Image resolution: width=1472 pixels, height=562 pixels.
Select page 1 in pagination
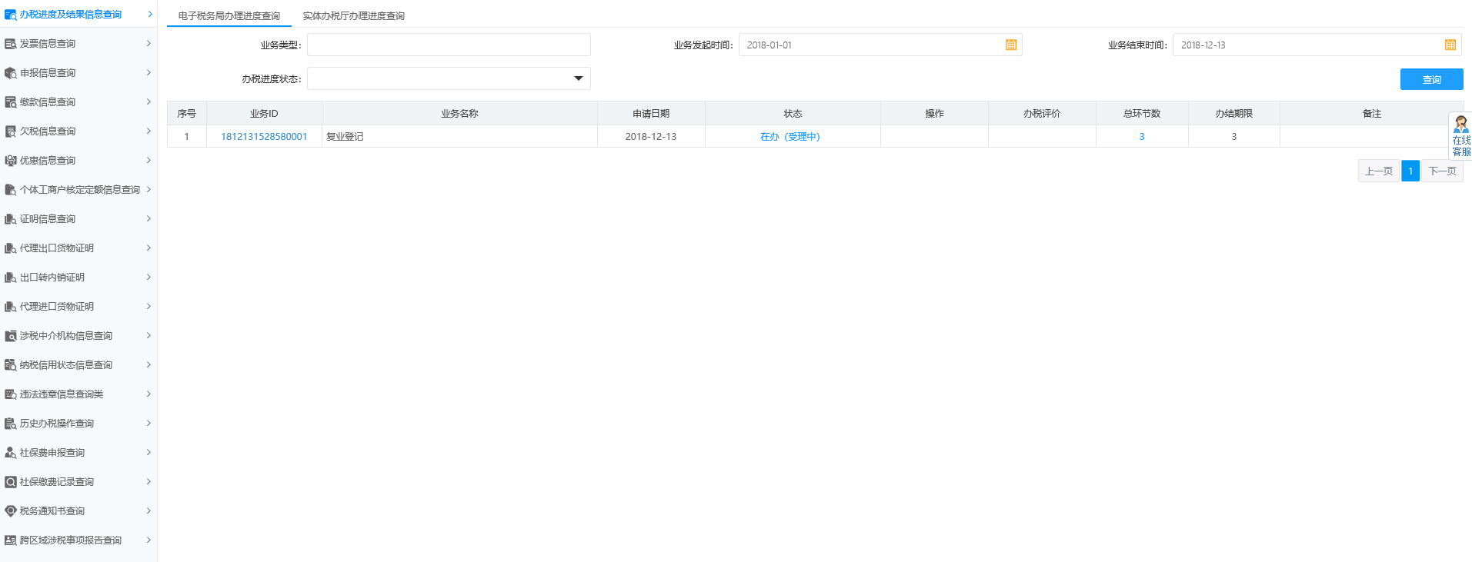(x=1410, y=171)
